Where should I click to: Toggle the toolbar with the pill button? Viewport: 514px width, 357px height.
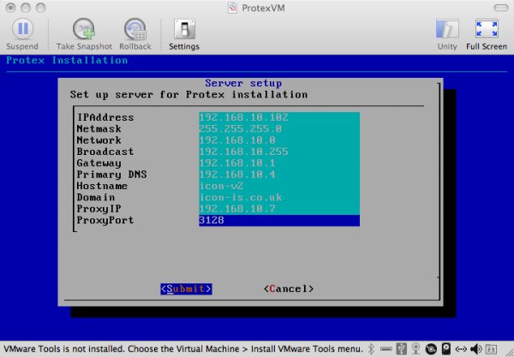500,8
